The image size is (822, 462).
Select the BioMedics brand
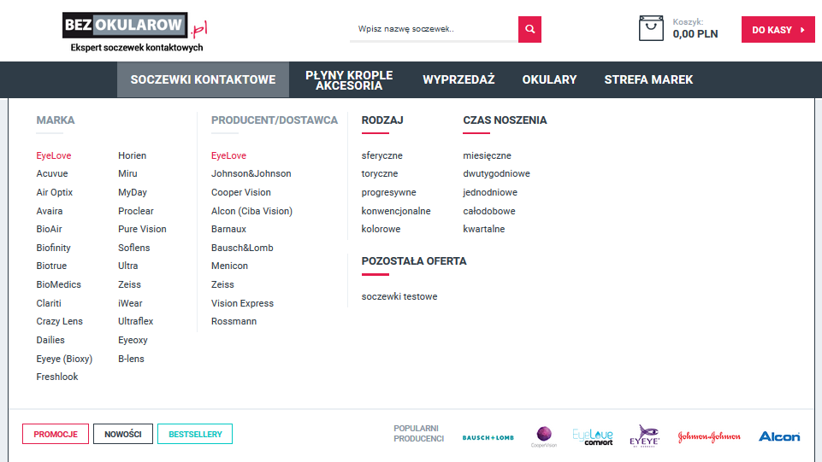point(59,284)
